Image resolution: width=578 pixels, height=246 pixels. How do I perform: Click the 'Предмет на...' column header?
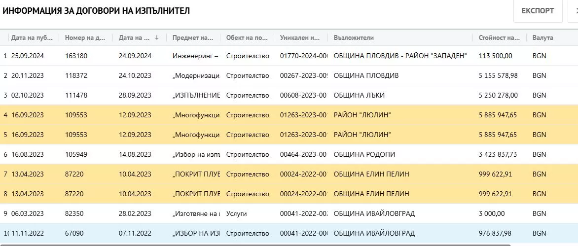[x=193, y=37]
